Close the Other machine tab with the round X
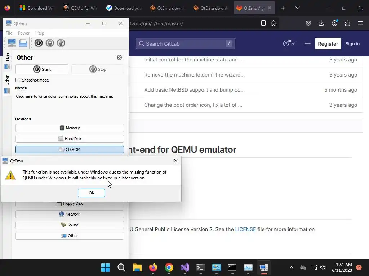The width and height of the screenshot is (369, 276). click(x=119, y=57)
